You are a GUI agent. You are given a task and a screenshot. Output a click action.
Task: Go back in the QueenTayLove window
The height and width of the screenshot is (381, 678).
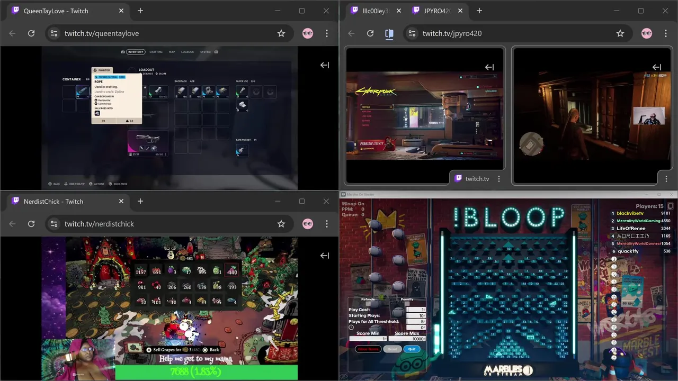[12, 33]
